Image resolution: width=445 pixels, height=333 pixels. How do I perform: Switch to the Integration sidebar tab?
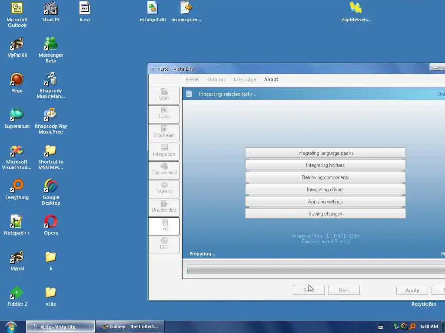pos(164,151)
